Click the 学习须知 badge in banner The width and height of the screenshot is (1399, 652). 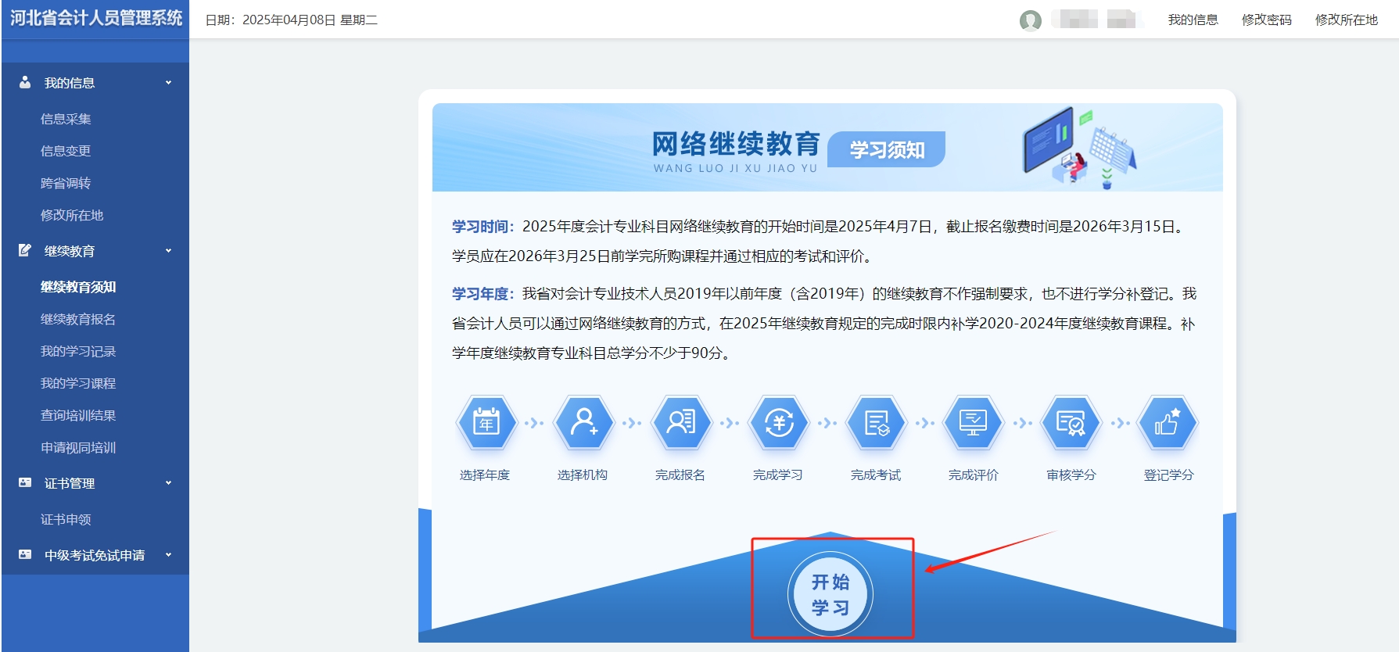tap(886, 149)
